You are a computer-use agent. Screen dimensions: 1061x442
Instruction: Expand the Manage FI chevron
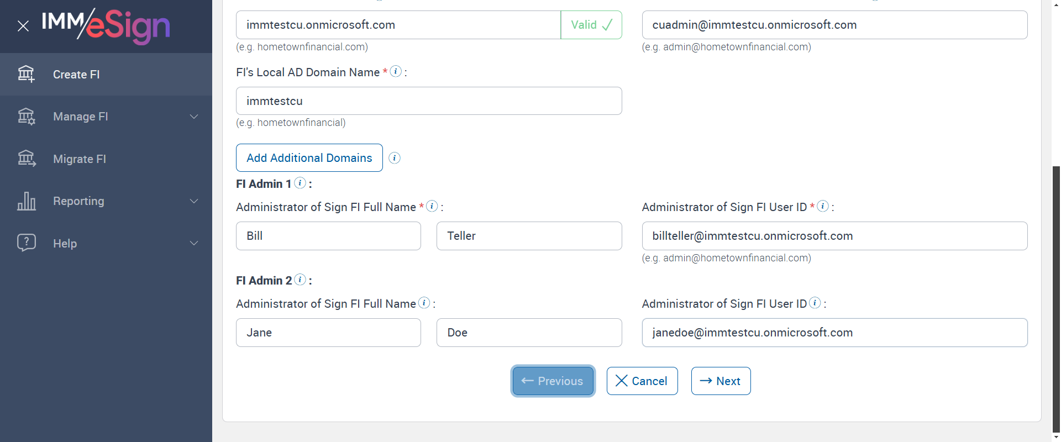point(194,117)
